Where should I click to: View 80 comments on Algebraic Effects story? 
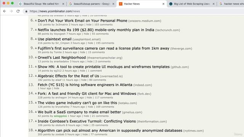(x=98, y=80)
